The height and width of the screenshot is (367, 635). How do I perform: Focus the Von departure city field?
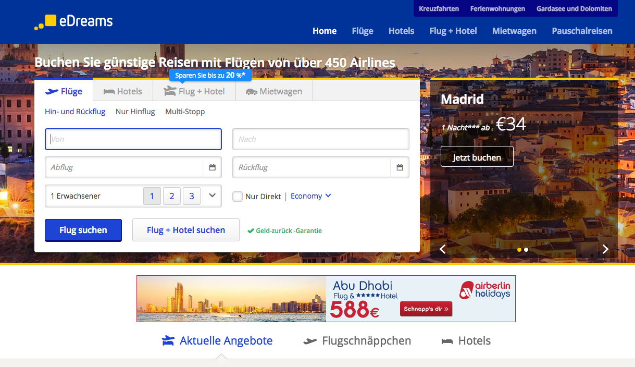(x=133, y=139)
